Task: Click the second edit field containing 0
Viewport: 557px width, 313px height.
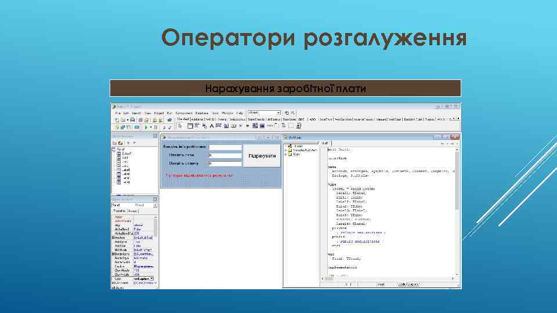Action: click(x=225, y=155)
